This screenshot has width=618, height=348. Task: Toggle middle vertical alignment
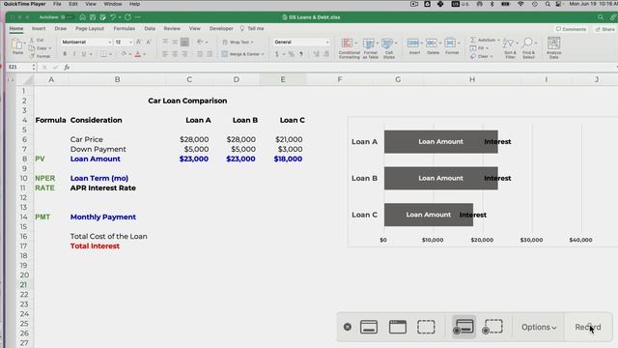tap(175, 42)
